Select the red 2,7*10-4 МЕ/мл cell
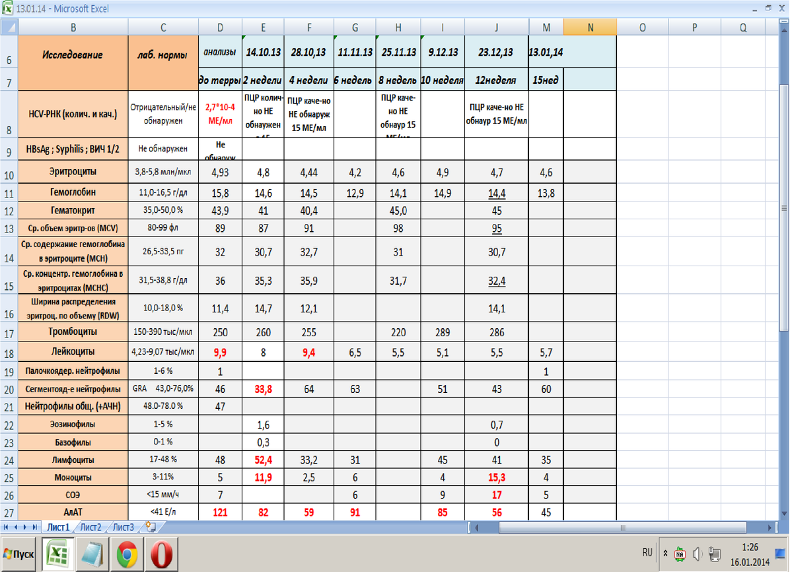790x572 pixels. pyautogui.click(x=220, y=114)
